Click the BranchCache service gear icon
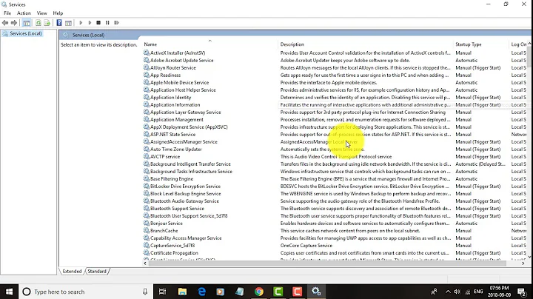 pos(146,231)
